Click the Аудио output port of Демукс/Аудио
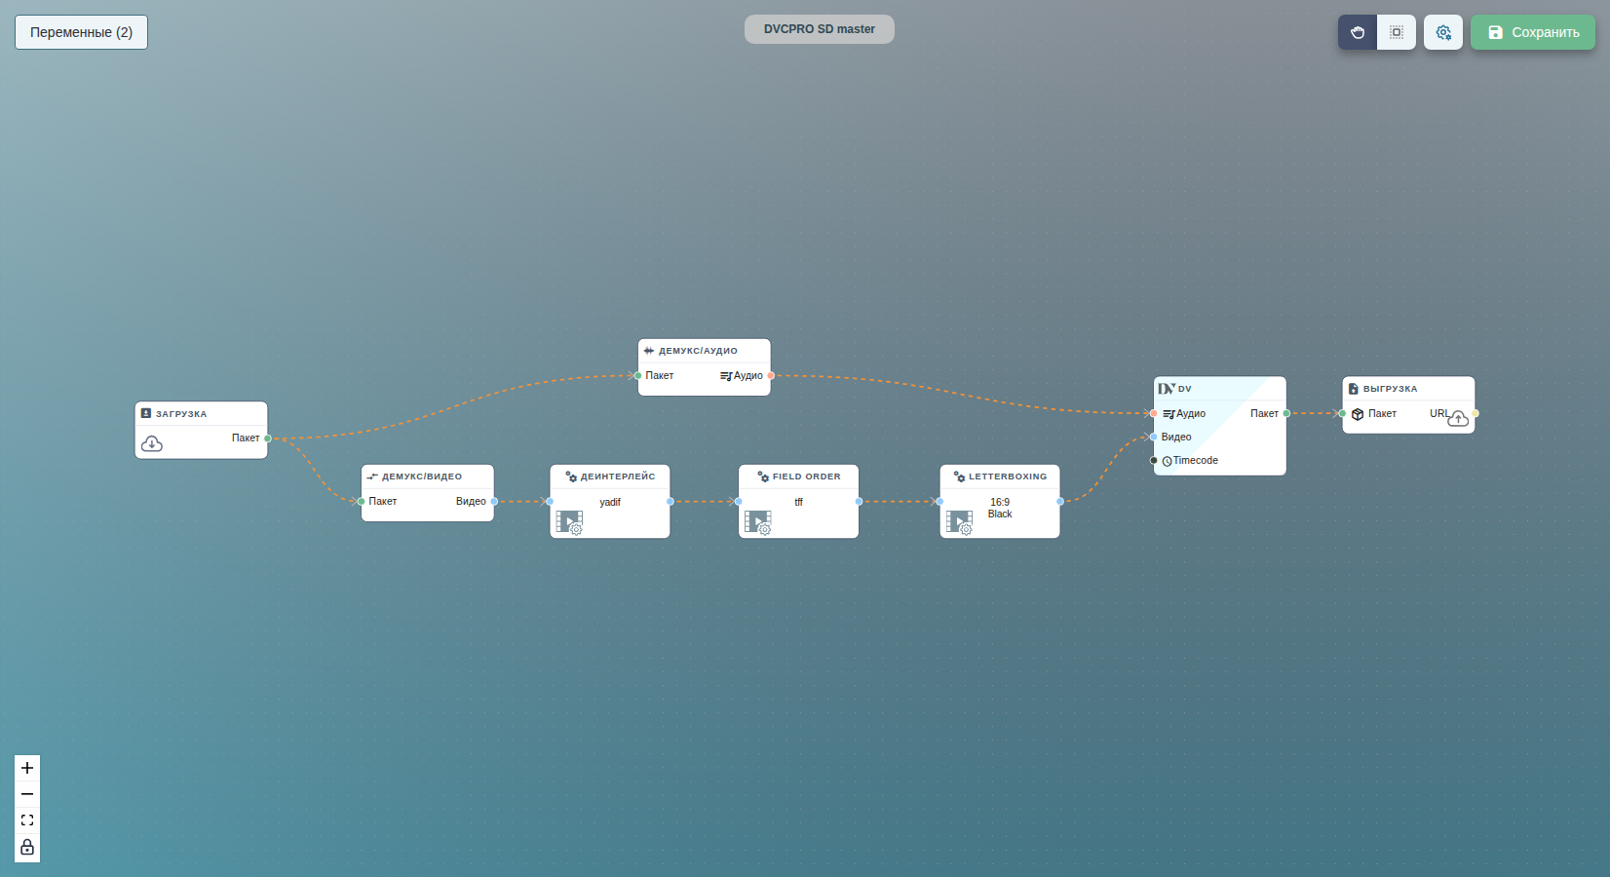Viewport: 1610px width, 877px height. (x=770, y=376)
